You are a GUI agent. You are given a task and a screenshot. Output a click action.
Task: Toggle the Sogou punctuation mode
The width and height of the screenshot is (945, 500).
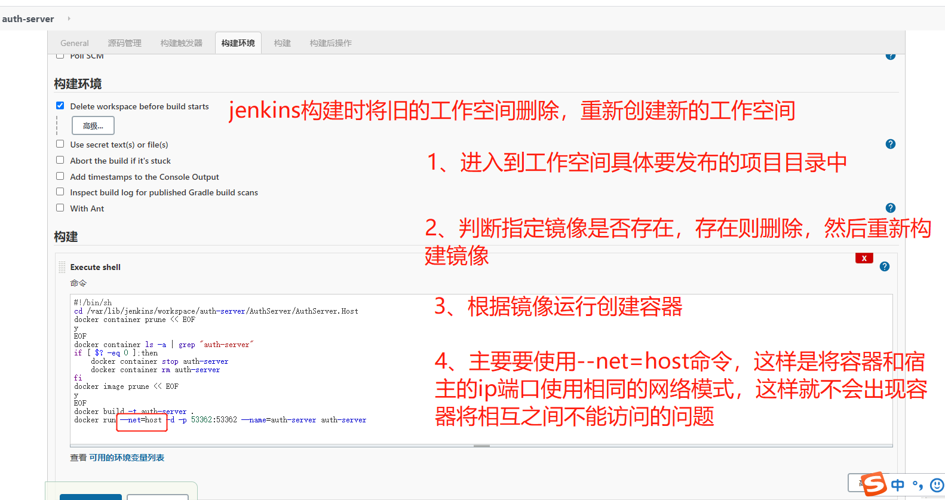coord(918,485)
